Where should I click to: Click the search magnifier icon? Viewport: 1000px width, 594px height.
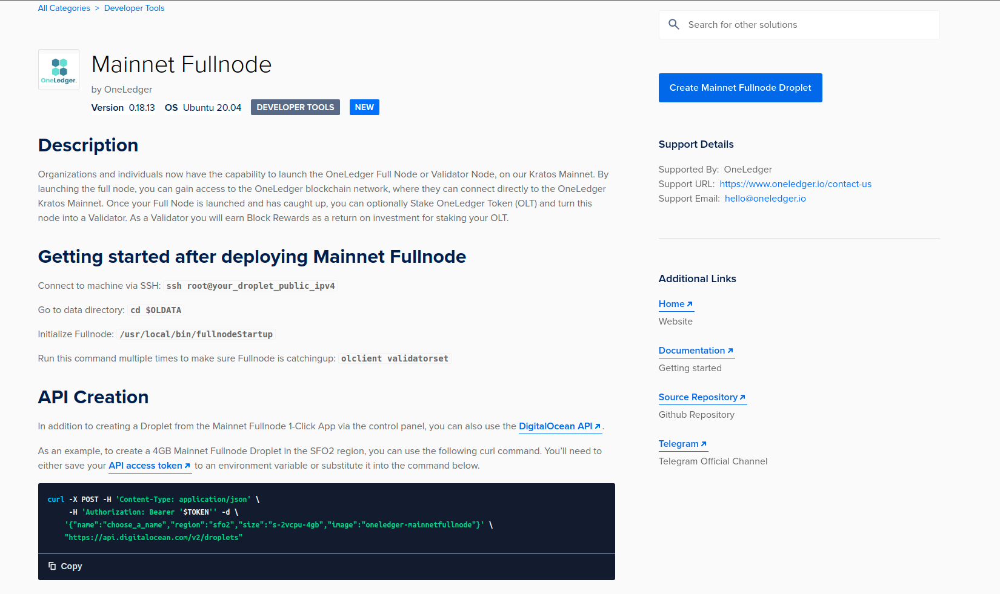click(673, 24)
